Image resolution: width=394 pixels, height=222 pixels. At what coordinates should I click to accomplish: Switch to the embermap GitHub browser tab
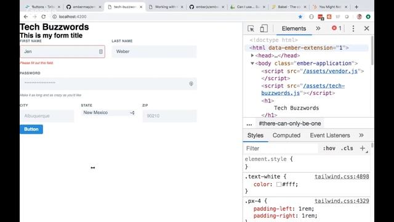(x=83, y=7)
